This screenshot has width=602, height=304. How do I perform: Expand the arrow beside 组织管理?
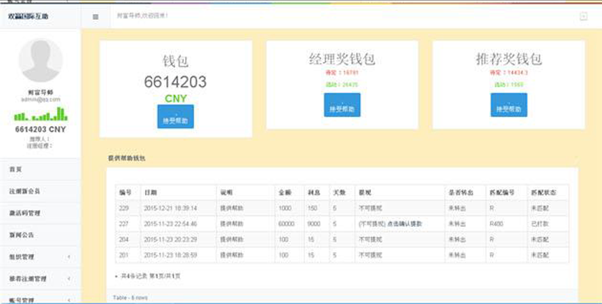[69, 257]
